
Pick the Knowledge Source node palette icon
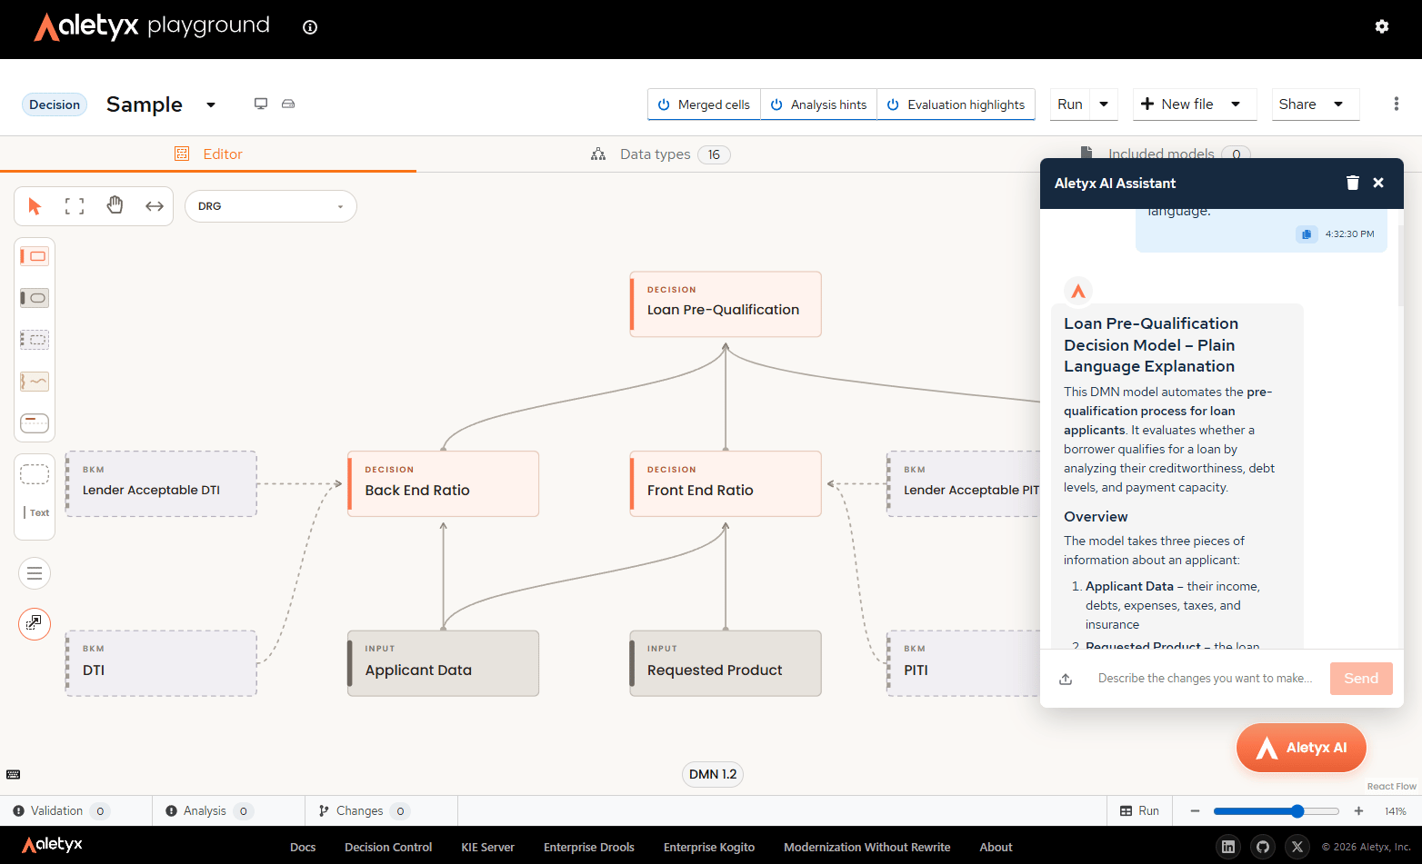pos(35,382)
